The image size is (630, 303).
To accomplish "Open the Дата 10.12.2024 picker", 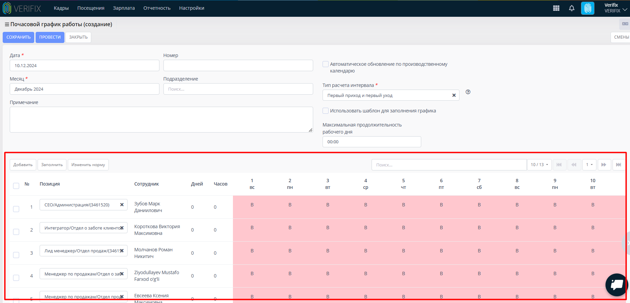I will pos(85,65).
